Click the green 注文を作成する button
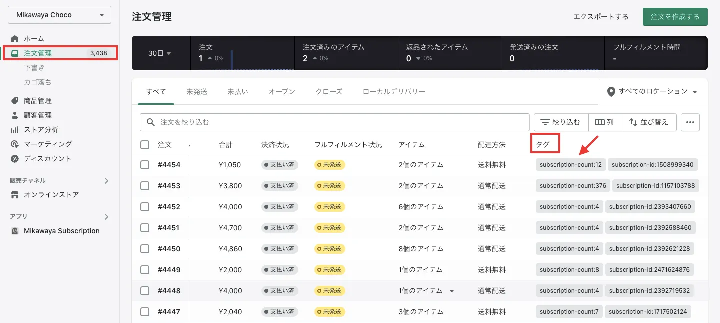The height and width of the screenshot is (323, 720). tap(675, 17)
